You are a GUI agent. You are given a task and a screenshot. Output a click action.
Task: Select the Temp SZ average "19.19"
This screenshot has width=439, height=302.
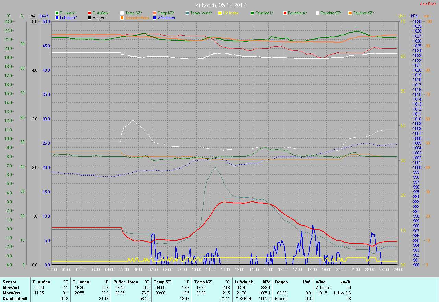[x=185, y=299]
